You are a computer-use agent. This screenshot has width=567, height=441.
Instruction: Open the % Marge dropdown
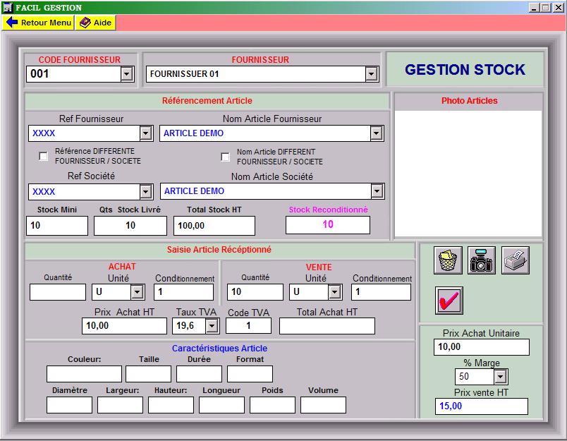500,377
